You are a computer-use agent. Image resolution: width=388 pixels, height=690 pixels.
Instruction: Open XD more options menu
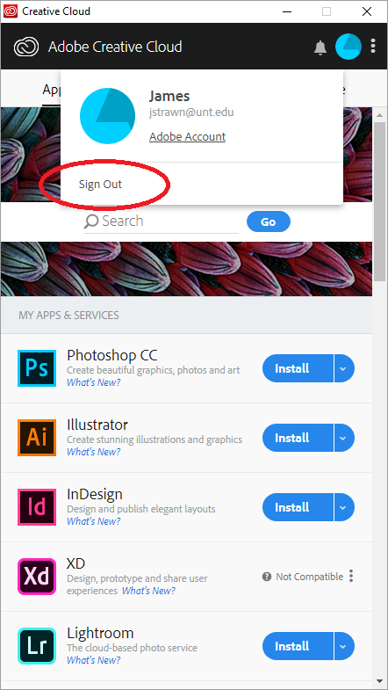[351, 576]
